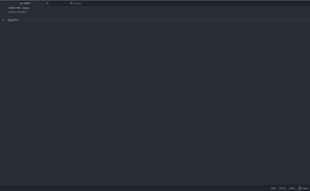The width and height of the screenshot is (310, 191).
Task: Switch to the ex_1.html tab
Action: coord(25,3)
